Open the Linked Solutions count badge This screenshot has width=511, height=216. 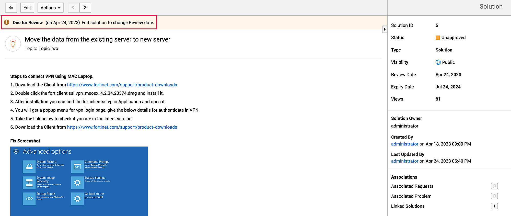[494, 206]
